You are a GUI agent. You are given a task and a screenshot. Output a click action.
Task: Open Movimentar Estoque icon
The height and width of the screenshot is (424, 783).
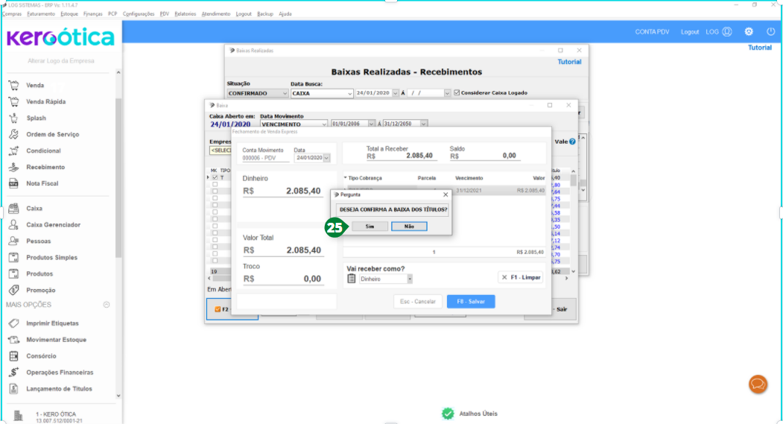13,340
